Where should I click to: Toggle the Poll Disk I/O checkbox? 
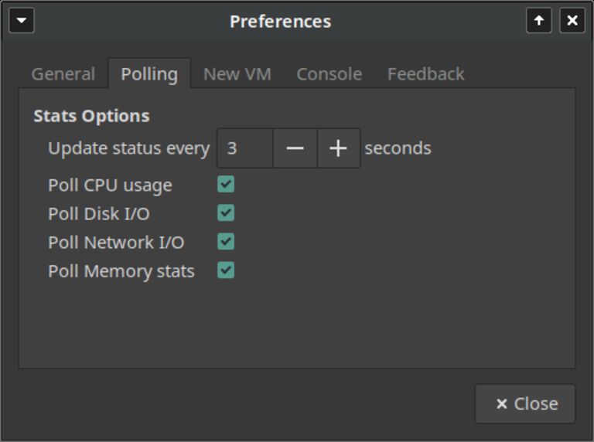point(226,212)
